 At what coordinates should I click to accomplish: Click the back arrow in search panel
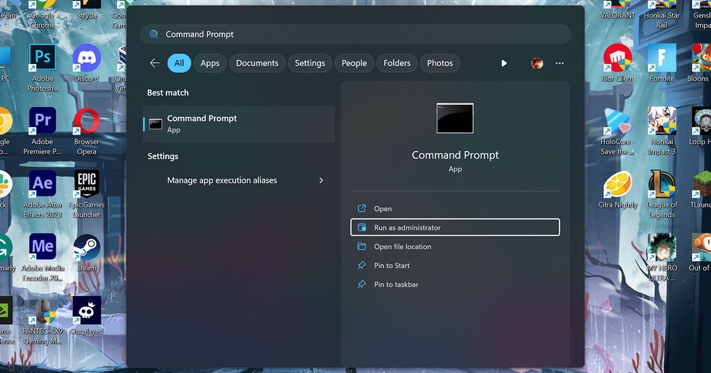point(155,63)
